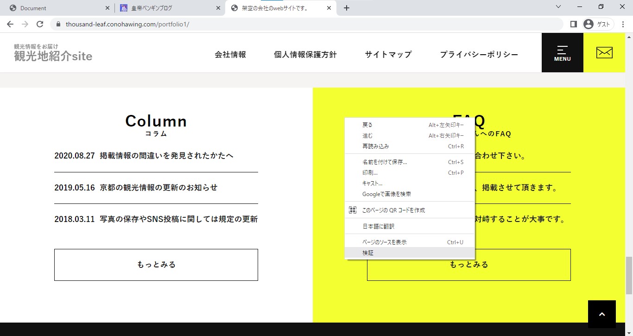Choose キャスト in the context menu
Screen dimensions: 633x336
(410, 183)
